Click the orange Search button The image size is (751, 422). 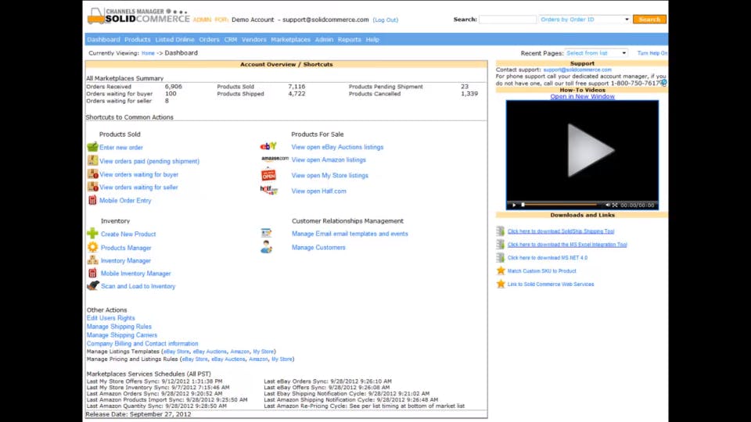649,20
